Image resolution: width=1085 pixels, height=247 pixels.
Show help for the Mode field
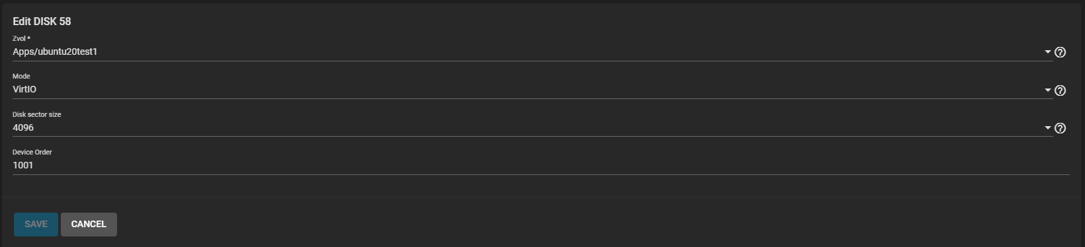(x=1060, y=90)
